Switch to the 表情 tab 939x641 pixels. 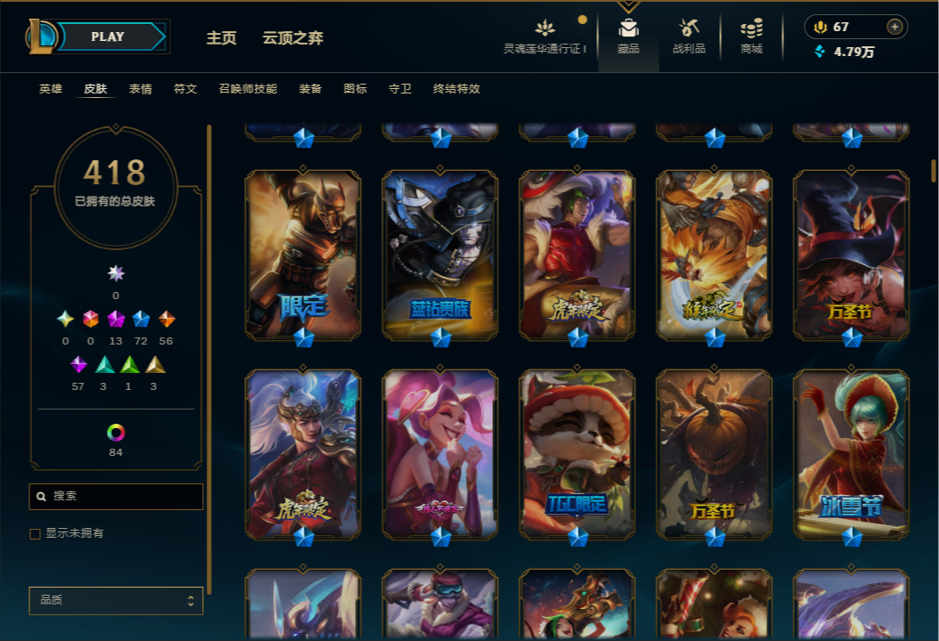tap(140, 89)
